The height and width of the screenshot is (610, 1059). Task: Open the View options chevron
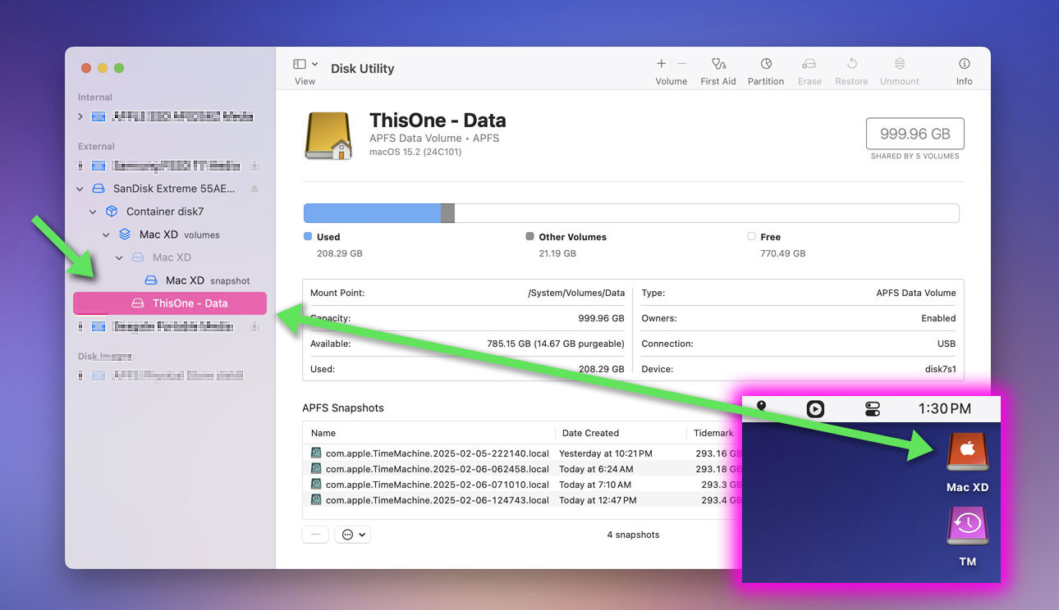[315, 64]
